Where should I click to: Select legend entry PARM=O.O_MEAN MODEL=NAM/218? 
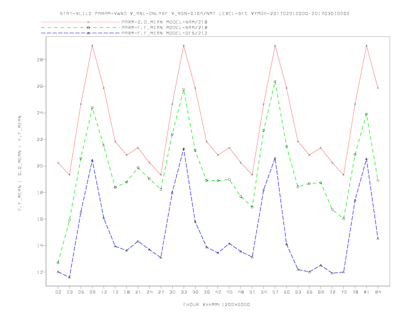click(x=164, y=22)
